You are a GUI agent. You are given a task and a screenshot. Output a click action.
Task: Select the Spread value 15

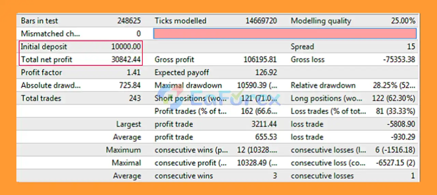(411, 47)
